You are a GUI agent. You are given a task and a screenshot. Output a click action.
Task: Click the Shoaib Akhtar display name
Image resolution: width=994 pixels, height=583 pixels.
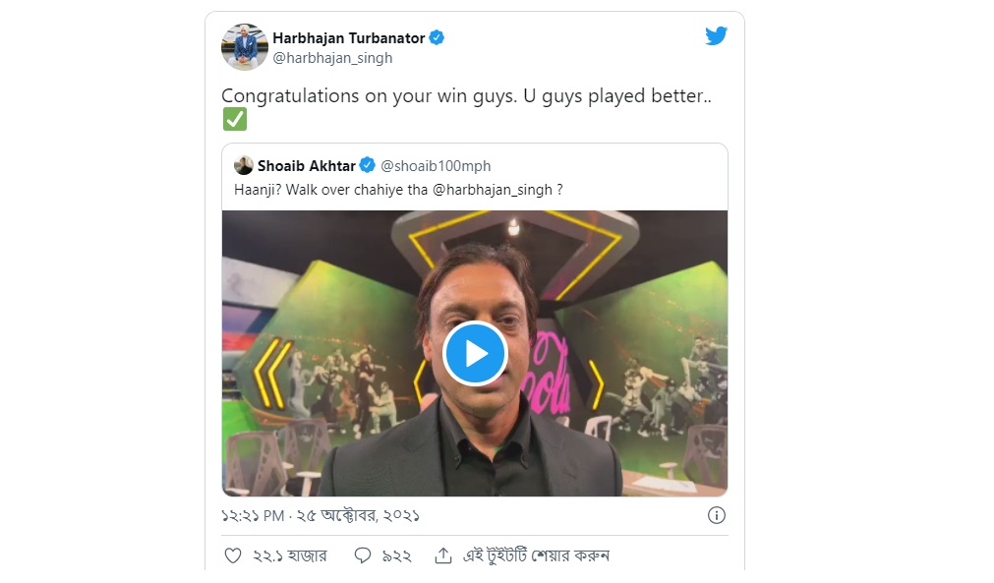[306, 166]
